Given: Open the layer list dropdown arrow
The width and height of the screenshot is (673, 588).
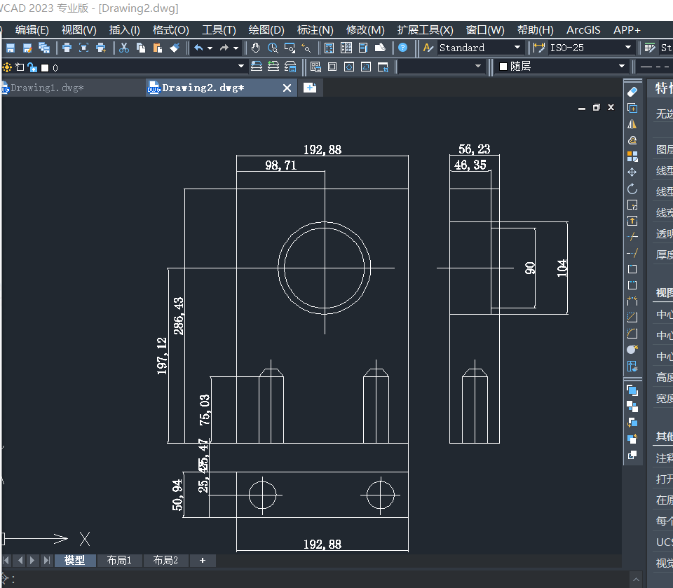Looking at the screenshot, I should pyautogui.click(x=241, y=67).
